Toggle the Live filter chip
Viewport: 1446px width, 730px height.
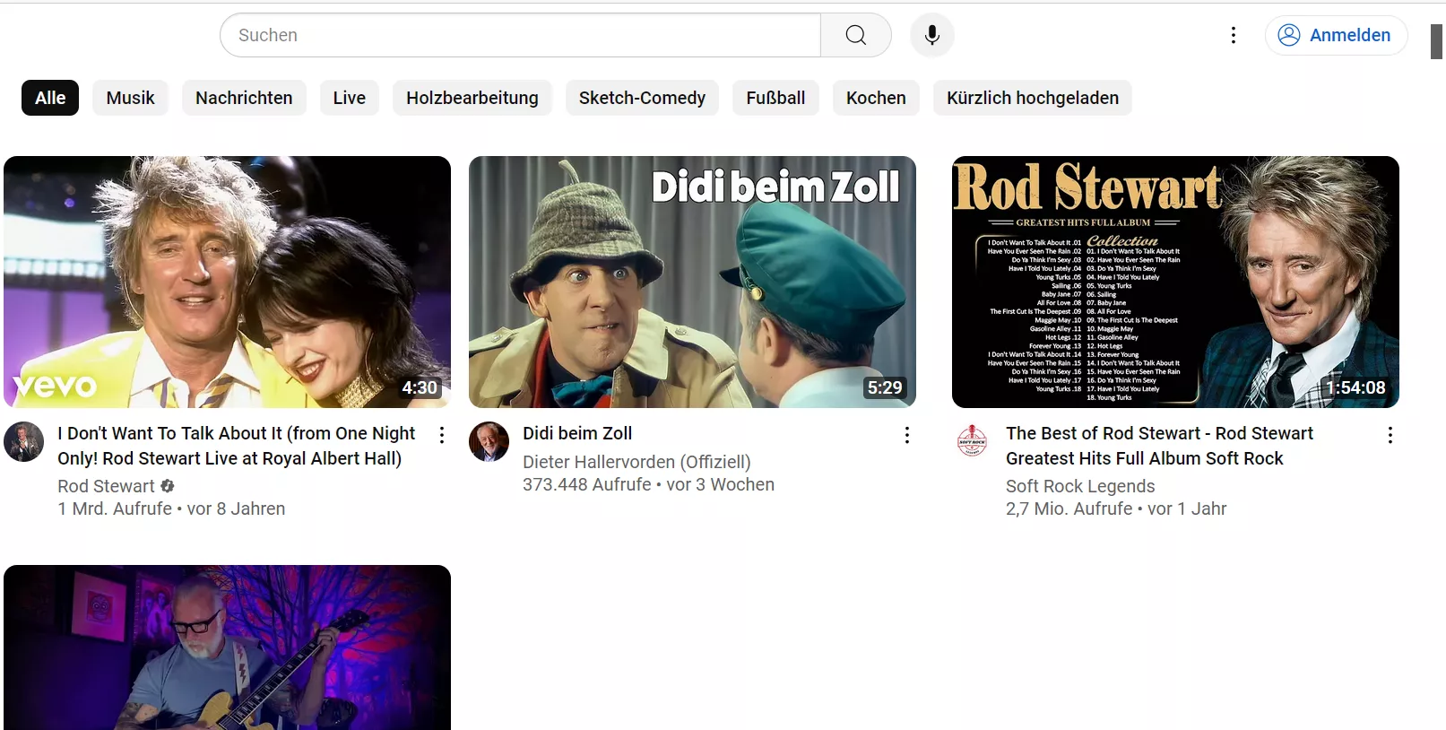point(349,98)
